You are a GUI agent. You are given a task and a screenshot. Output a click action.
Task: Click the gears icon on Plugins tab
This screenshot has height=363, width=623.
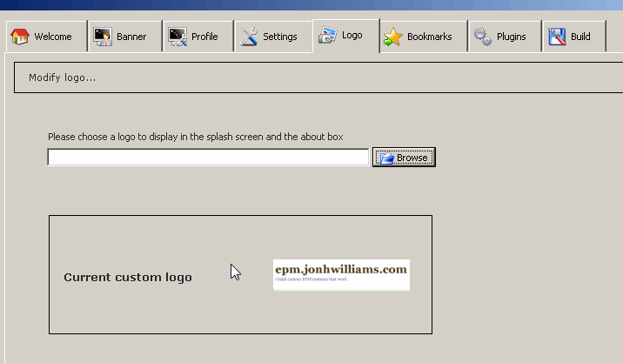pos(482,37)
